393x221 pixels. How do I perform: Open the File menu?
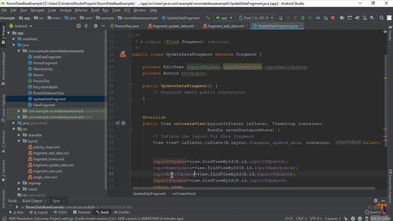point(4,10)
